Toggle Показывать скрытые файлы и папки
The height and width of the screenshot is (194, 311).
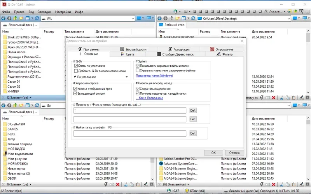[138, 66]
